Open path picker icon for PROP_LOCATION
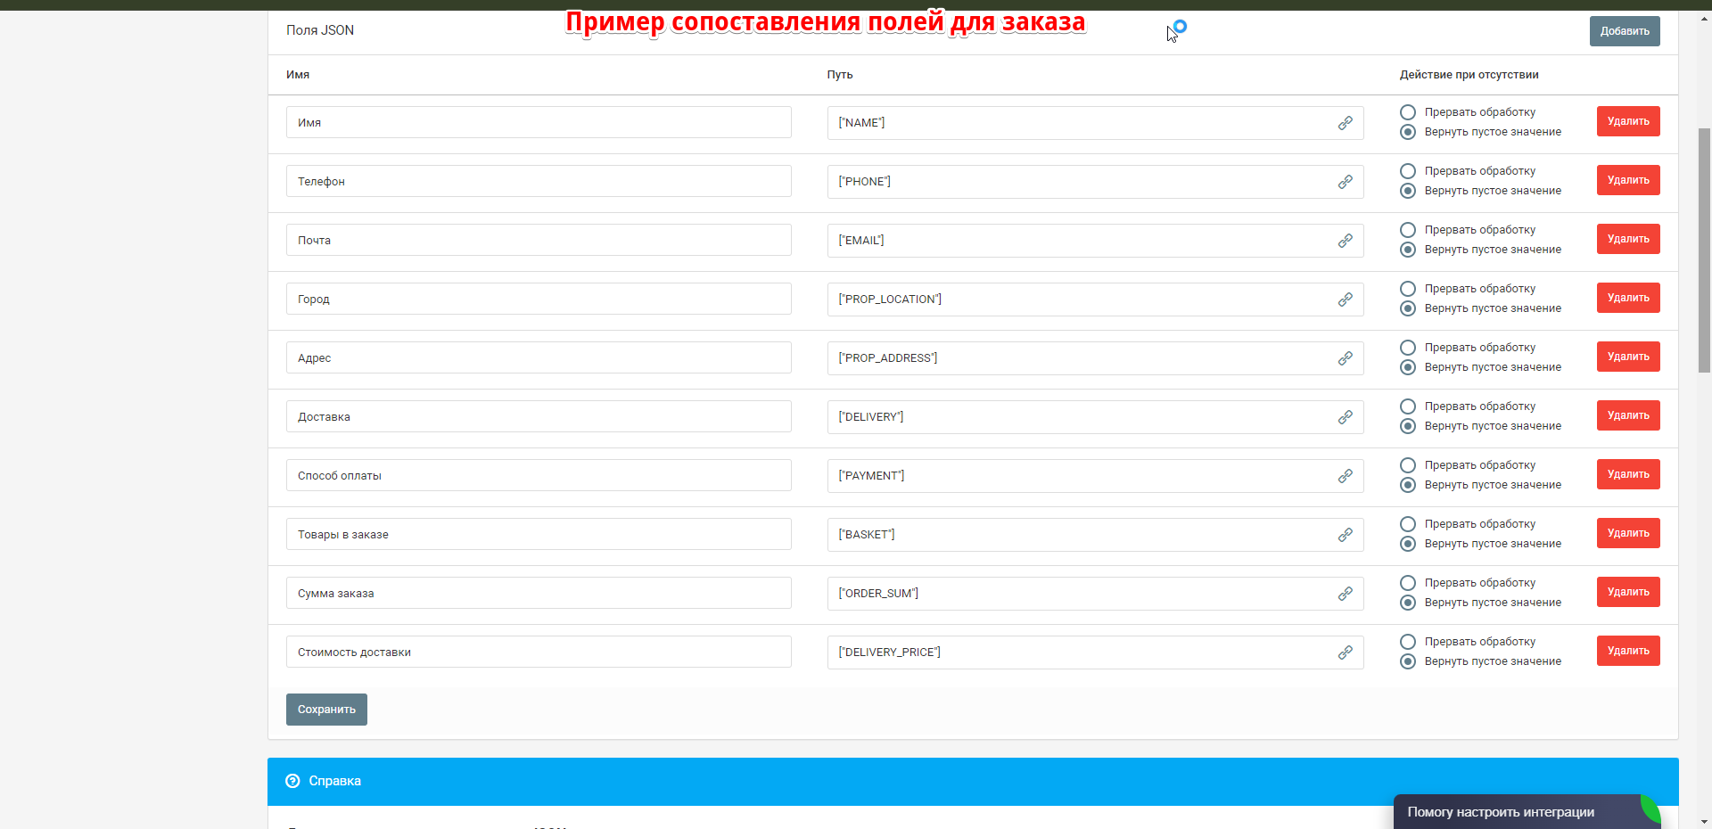The width and height of the screenshot is (1712, 829). point(1345,300)
